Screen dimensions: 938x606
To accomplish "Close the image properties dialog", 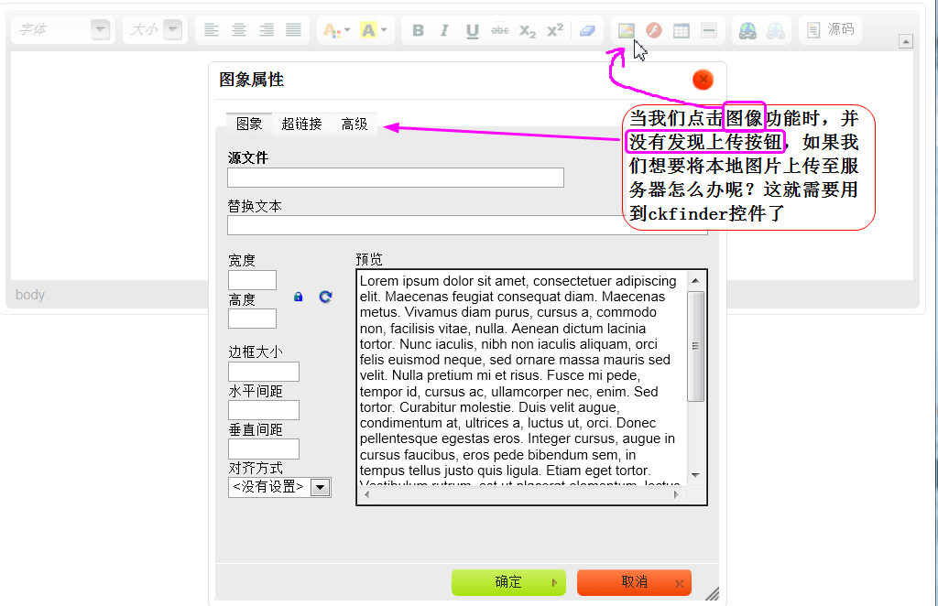I will 703,80.
